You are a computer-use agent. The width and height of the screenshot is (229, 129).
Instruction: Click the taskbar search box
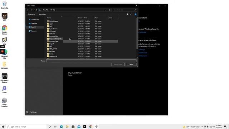(26, 126)
